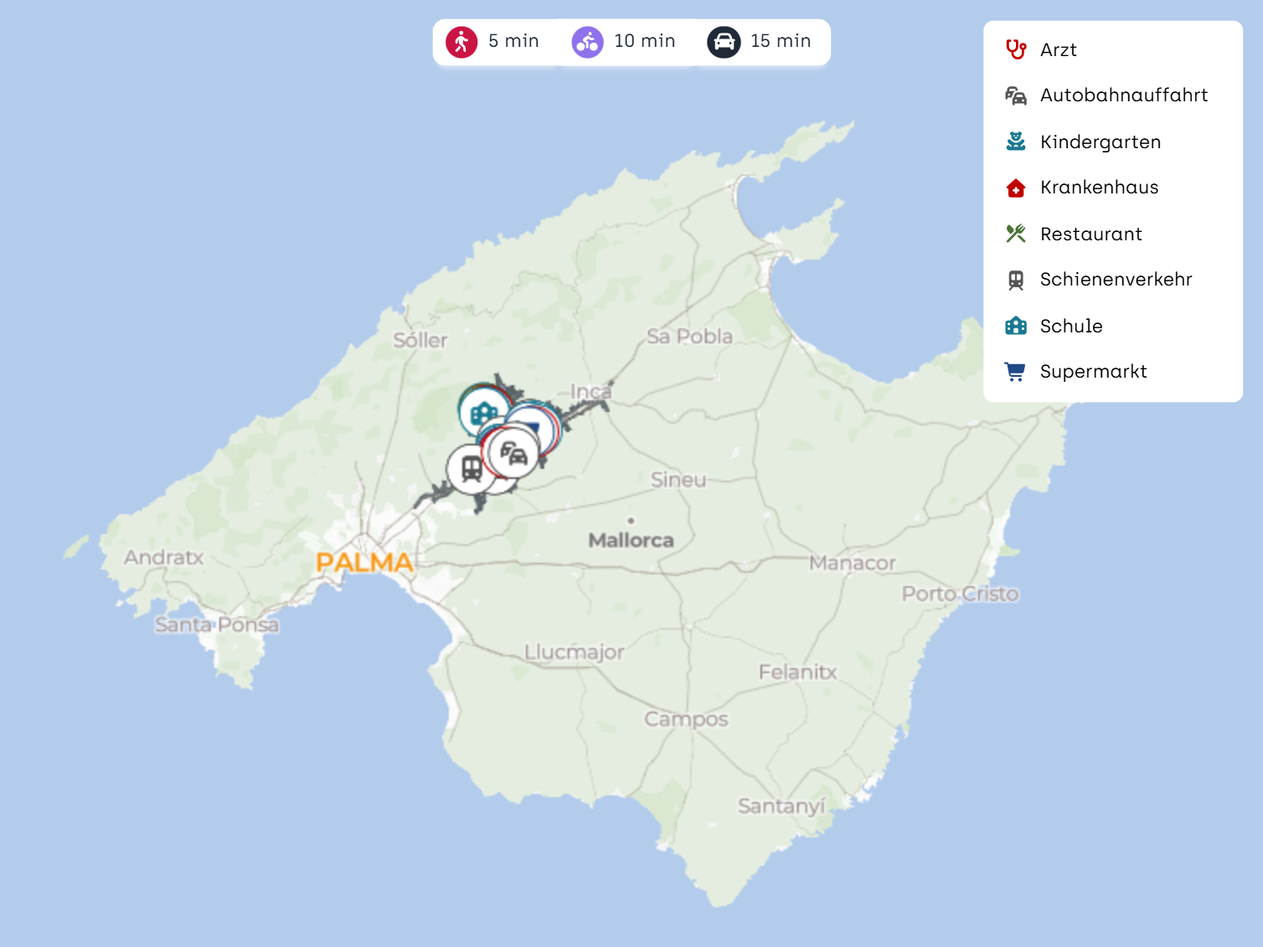Viewport: 1263px width, 947px height.
Task: Click the highway cars marker on map
Action: [x=513, y=453]
